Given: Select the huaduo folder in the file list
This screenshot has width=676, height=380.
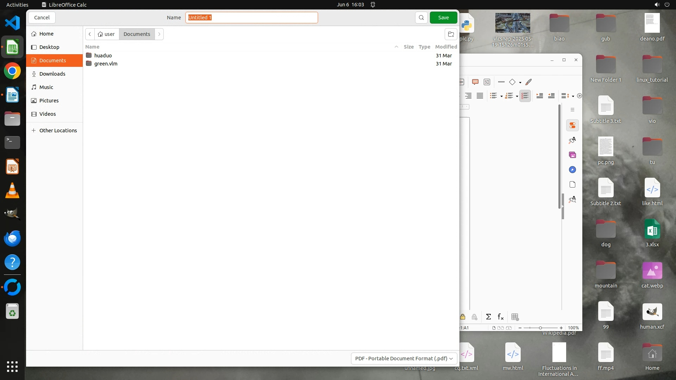Looking at the screenshot, I should coord(103,56).
